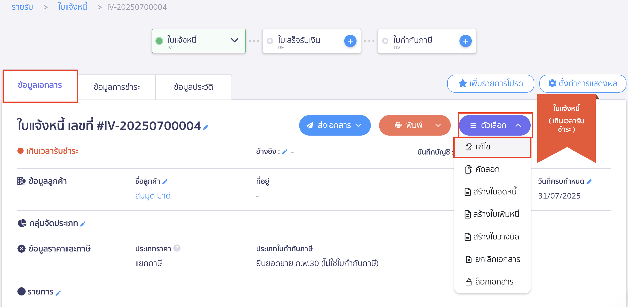Choose คัดลอก from options menu

point(492,169)
